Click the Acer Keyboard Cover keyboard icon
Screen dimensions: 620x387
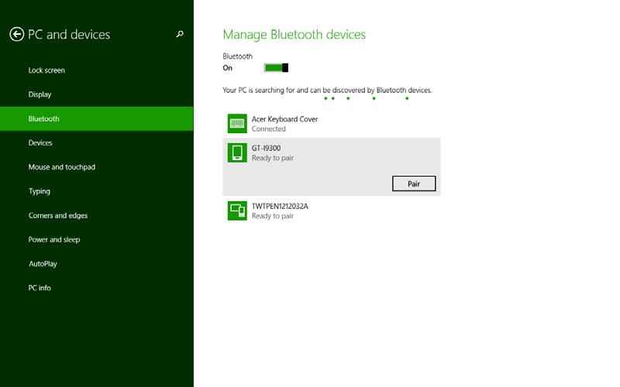(237, 124)
